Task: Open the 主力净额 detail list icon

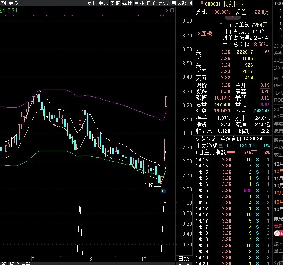Action: coord(221,146)
